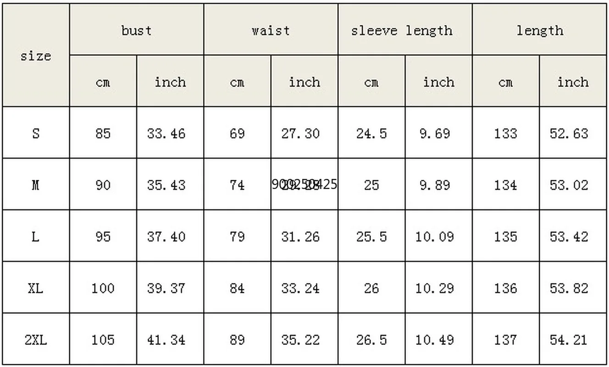The width and height of the screenshot is (609, 367).
Task: Select sleeve inch value 10.49
Action: [434, 340]
